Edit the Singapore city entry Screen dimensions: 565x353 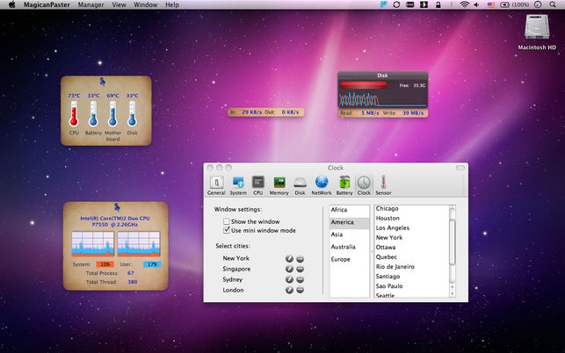tap(289, 269)
